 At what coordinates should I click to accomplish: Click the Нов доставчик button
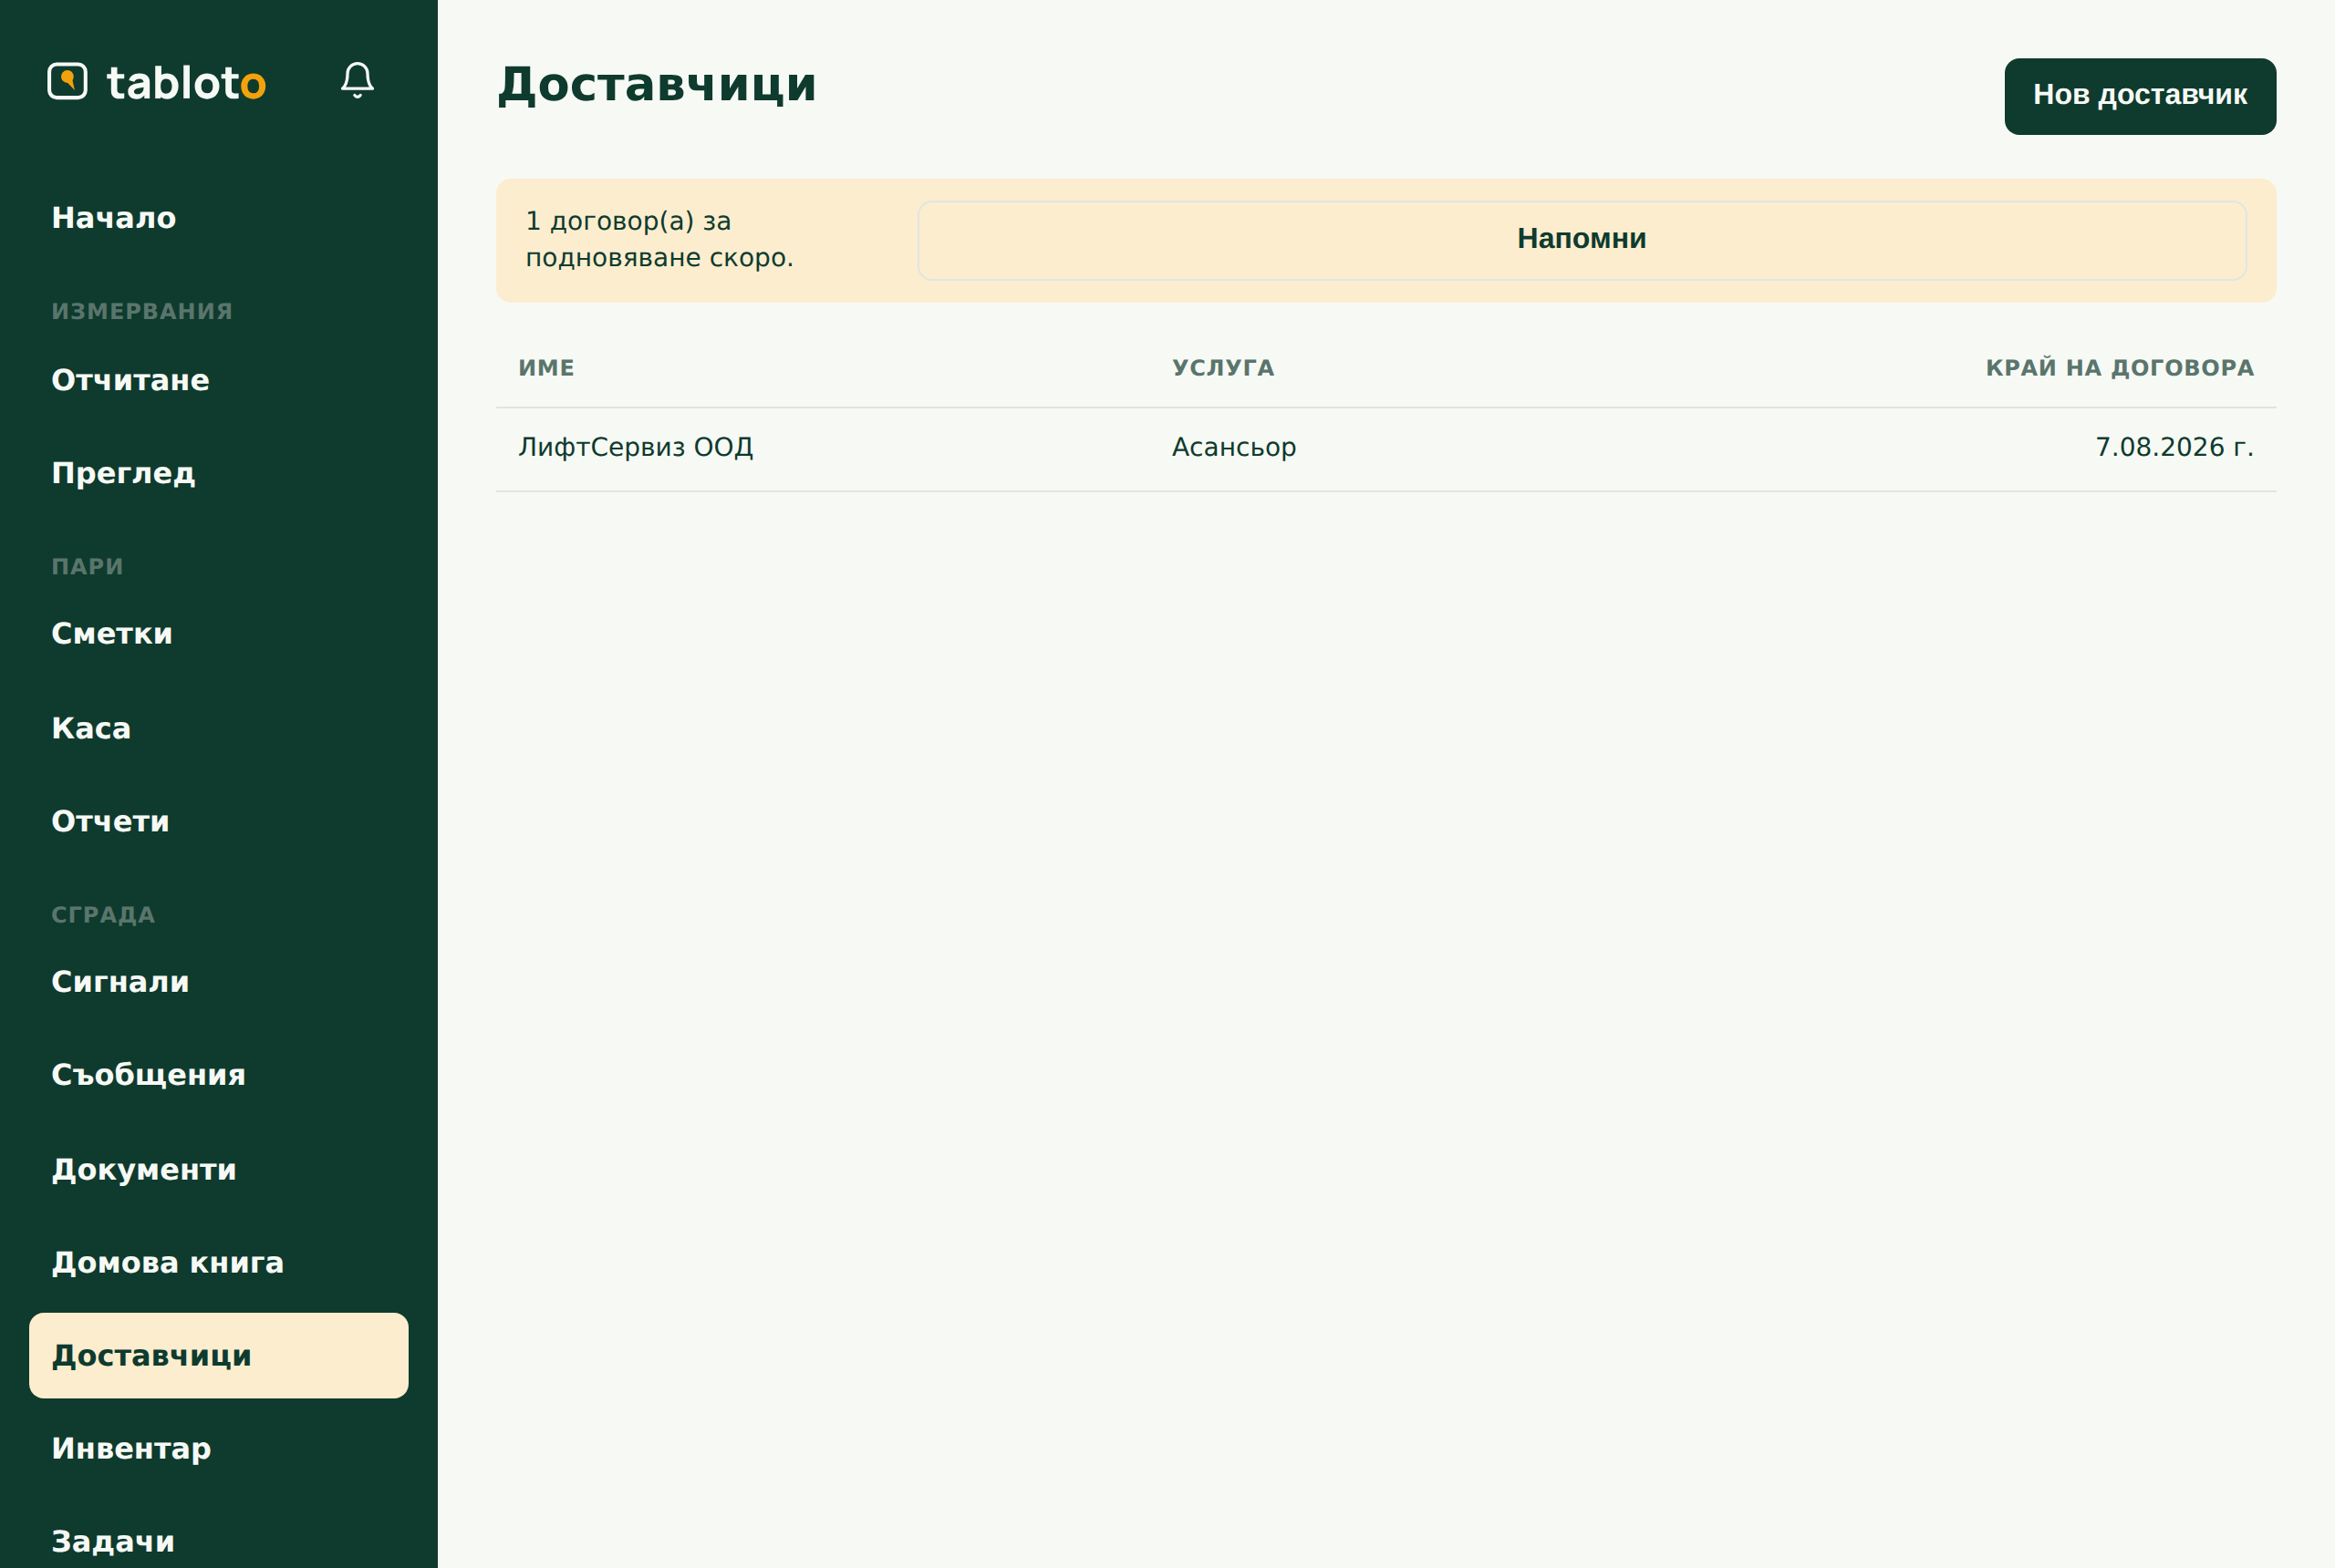coord(2140,96)
